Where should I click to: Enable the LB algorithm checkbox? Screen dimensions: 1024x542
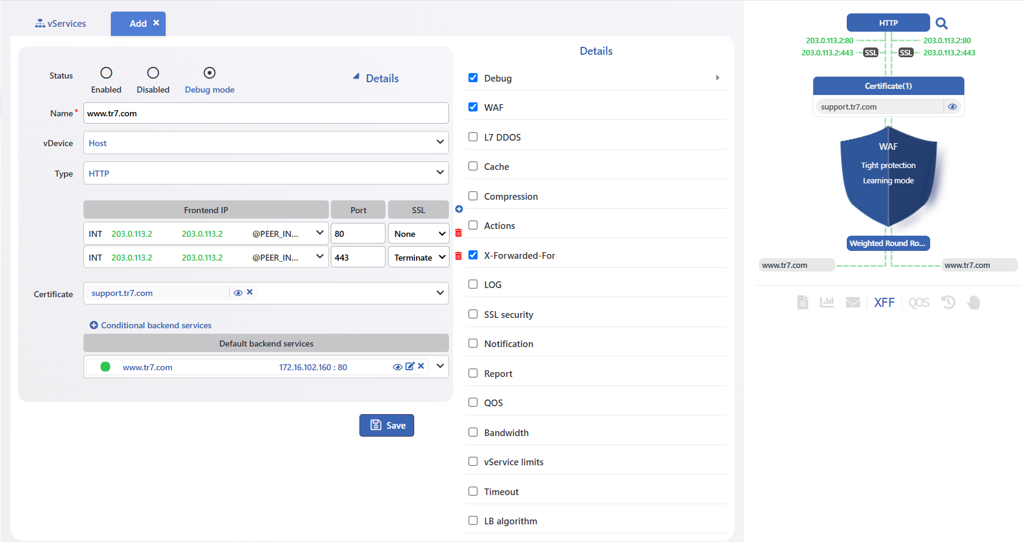pos(473,520)
